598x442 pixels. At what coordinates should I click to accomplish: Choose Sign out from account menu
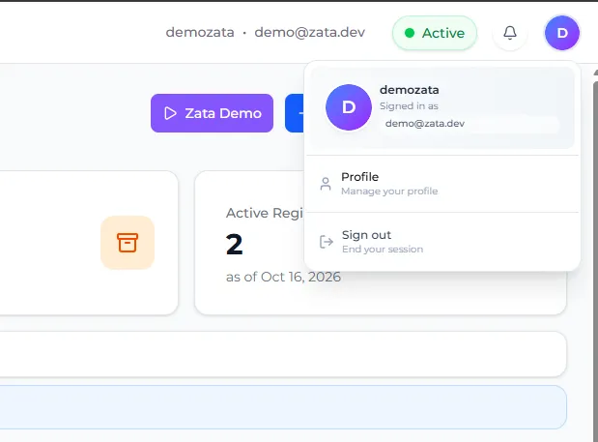[442, 242]
